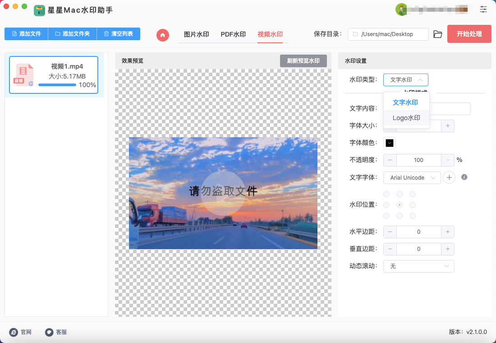
Task: Open the black font color swatch
Action: (390, 143)
